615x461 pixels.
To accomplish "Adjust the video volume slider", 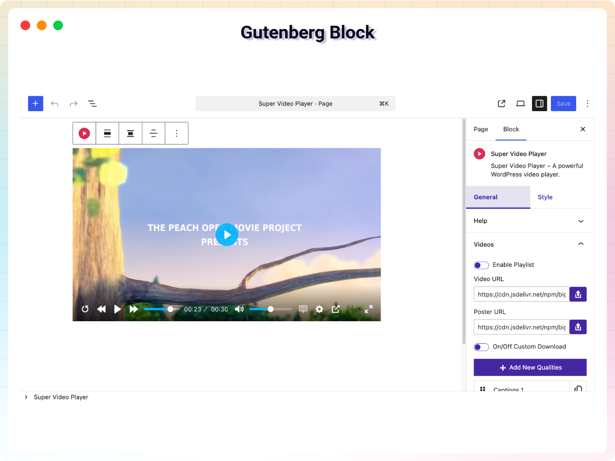I will (270, 309).
